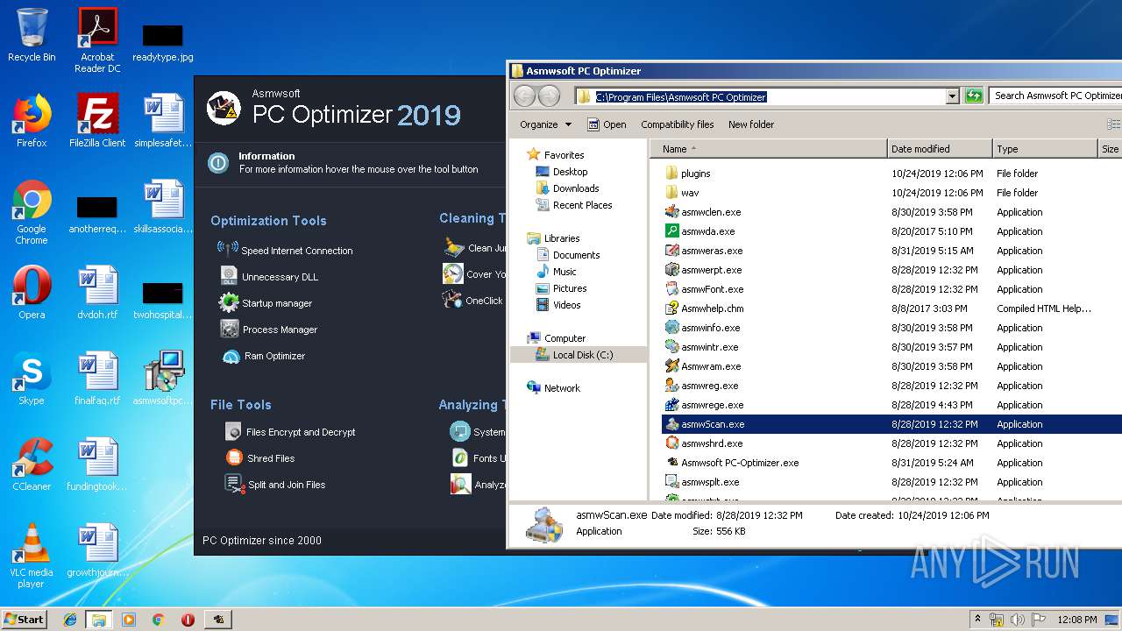Image resolution: width=1122 pixels, height=631 pixels.
Task: Open Split and Join Files icon
Action: point(233,484)
